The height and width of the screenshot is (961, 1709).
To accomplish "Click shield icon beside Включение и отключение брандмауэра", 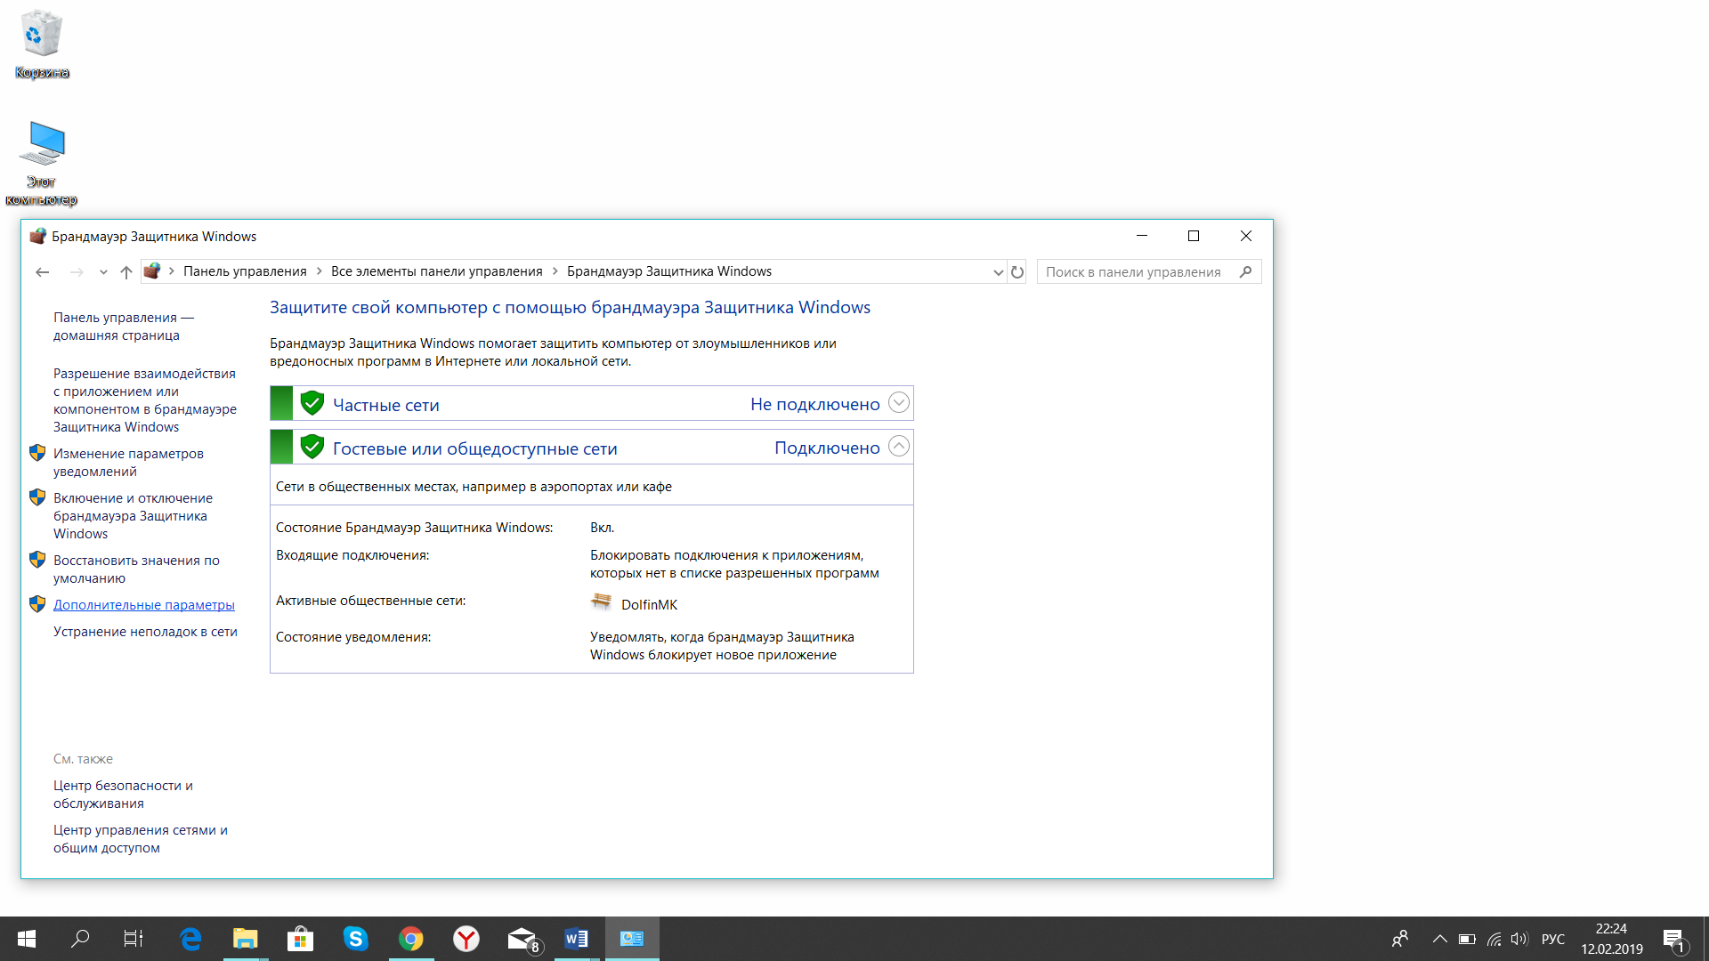I will pos(37,497).
